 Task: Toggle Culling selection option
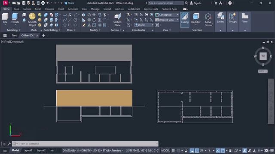(185, 20)
